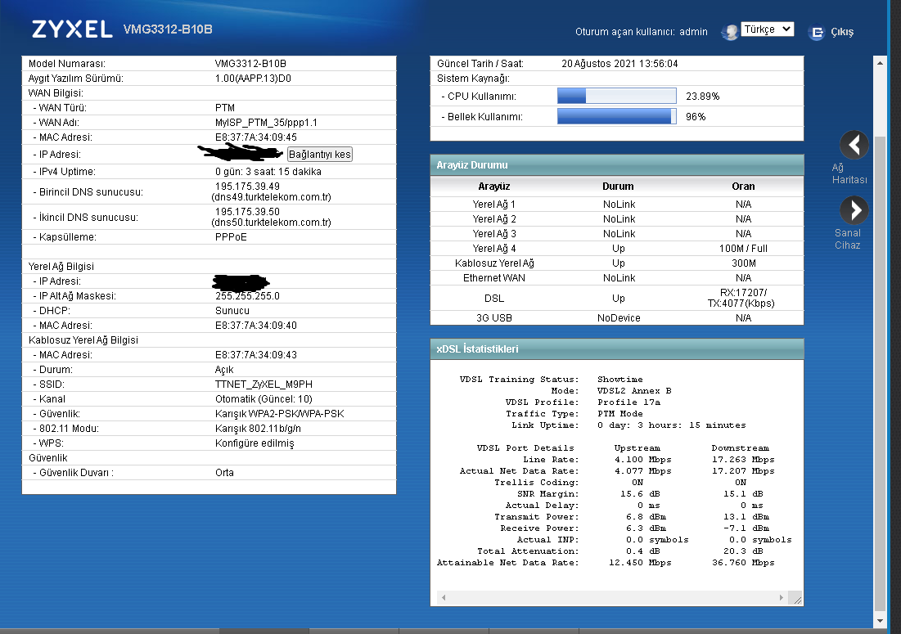Click the Oran column header
901x634 pixels.
click(x=743, y=186)
